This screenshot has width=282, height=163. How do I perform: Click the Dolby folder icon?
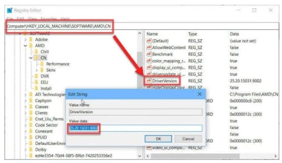pyautogui.click(x=31, y=149)
